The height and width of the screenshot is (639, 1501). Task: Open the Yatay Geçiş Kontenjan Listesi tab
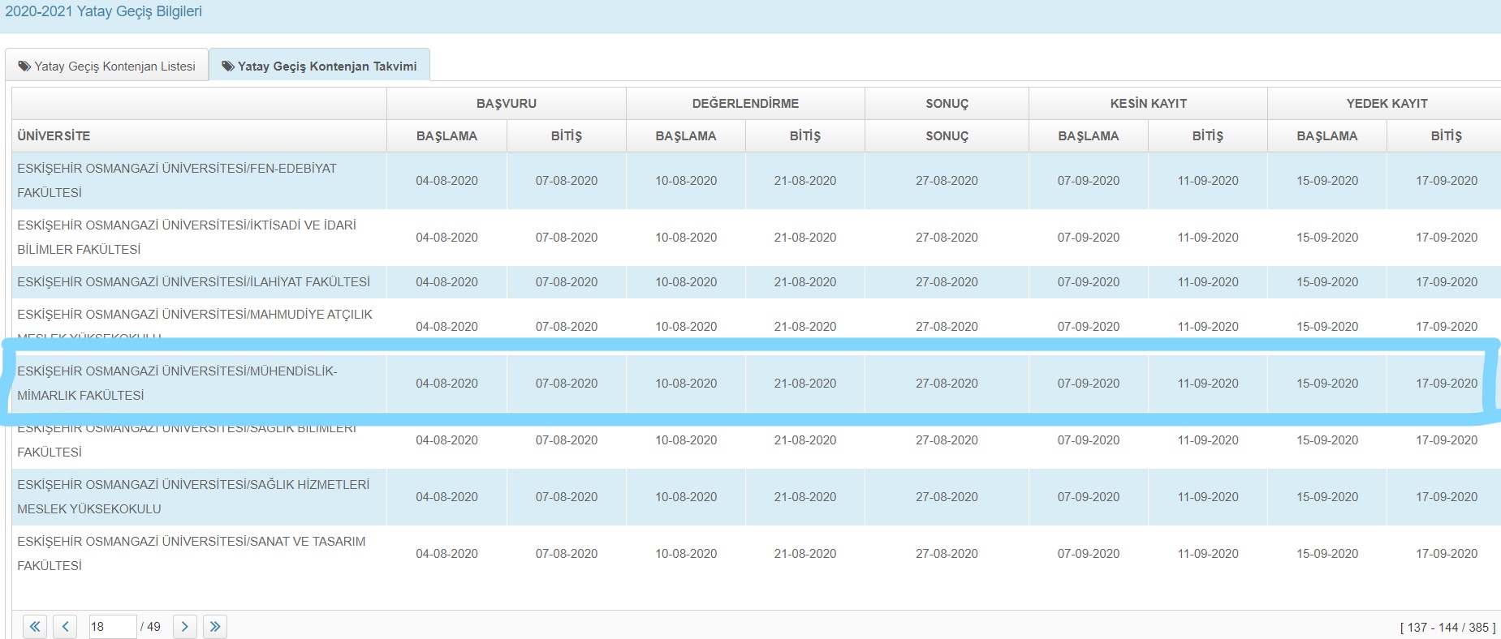[107, 66]
